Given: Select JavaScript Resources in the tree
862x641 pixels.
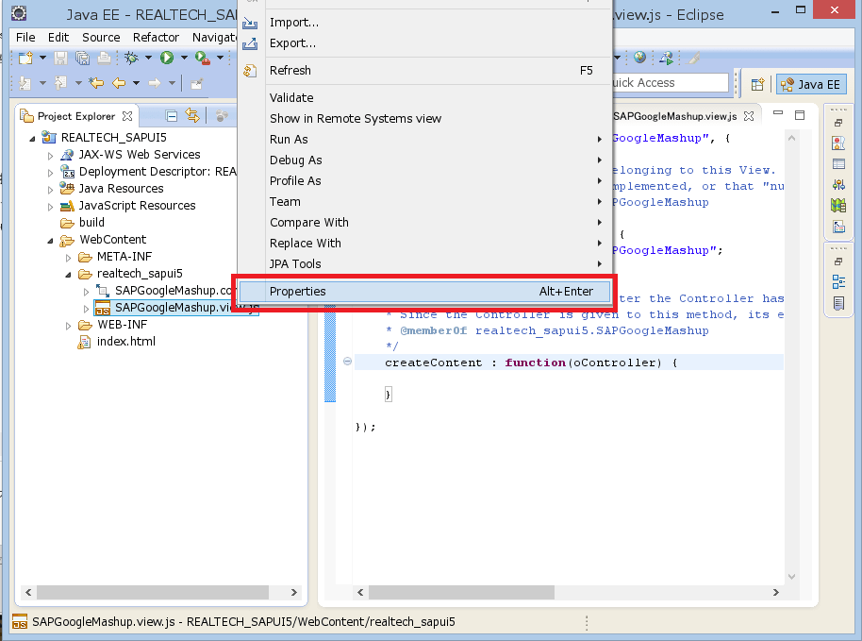Looking at the screenshot, I should 138,205.
